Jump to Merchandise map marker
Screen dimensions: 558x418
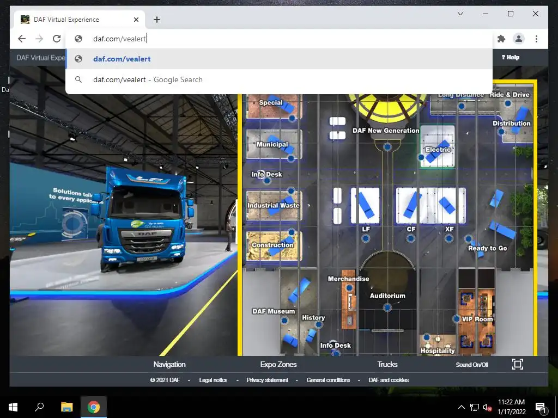click(349, 288)
